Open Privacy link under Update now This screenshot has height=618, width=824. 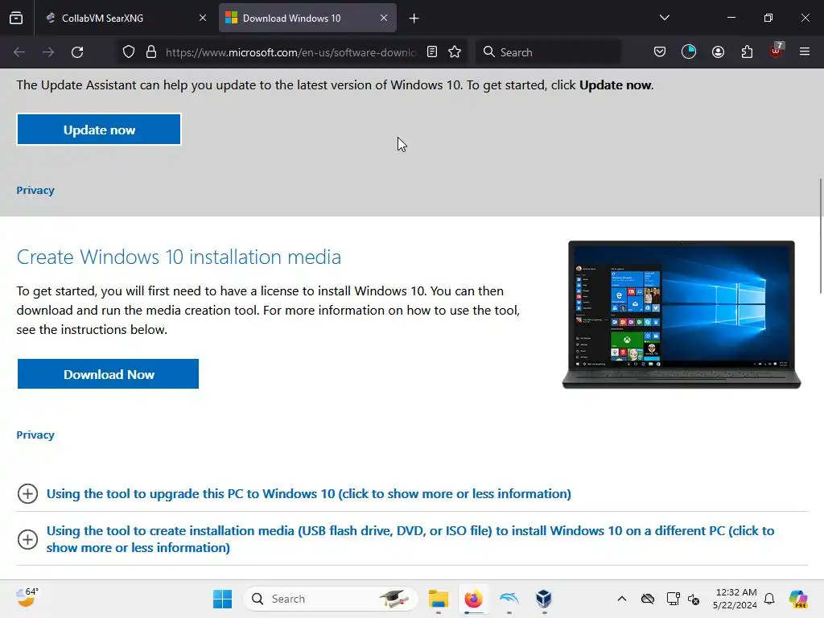[x=35, y=190]
